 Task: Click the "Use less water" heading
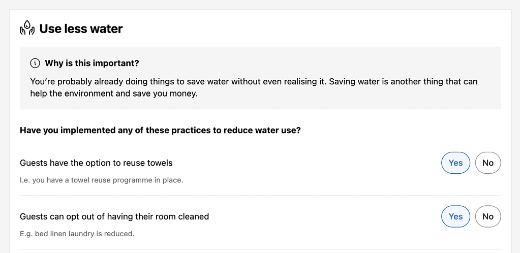pos(81,29)
